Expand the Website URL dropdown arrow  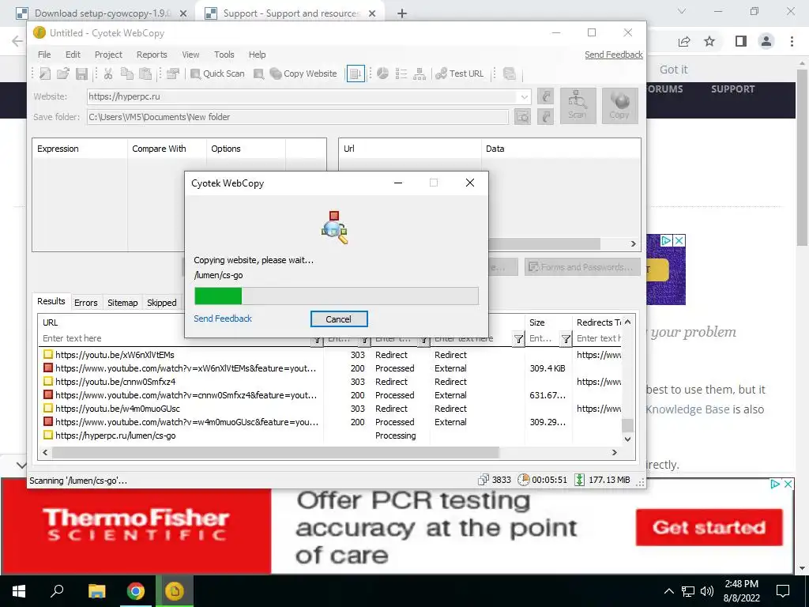pos(525,96)
